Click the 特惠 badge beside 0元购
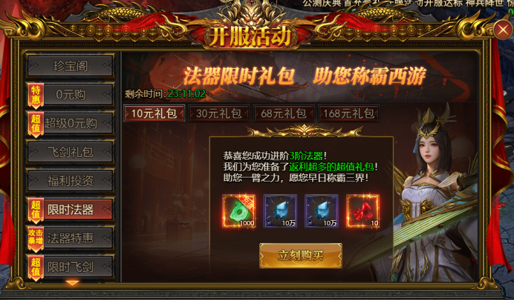Viewport: 514px width, 300px height. point(36,96)
